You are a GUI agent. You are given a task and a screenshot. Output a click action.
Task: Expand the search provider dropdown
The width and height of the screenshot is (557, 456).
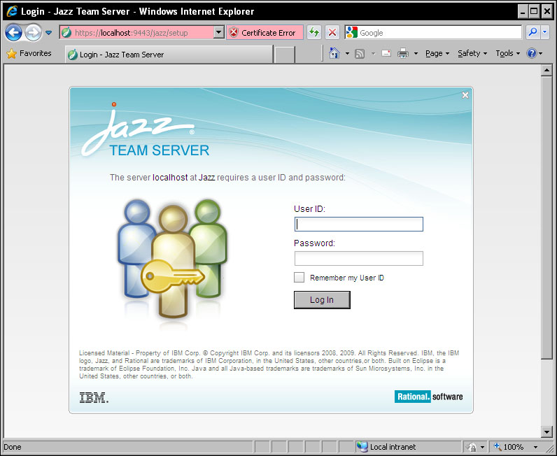(x=545, y=33)
